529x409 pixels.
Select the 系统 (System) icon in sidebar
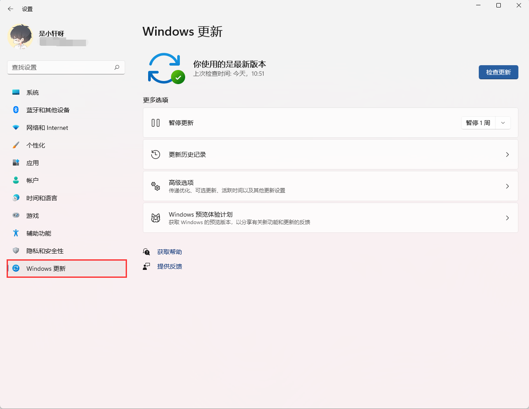pyautogui.click(x=15, y=92)
